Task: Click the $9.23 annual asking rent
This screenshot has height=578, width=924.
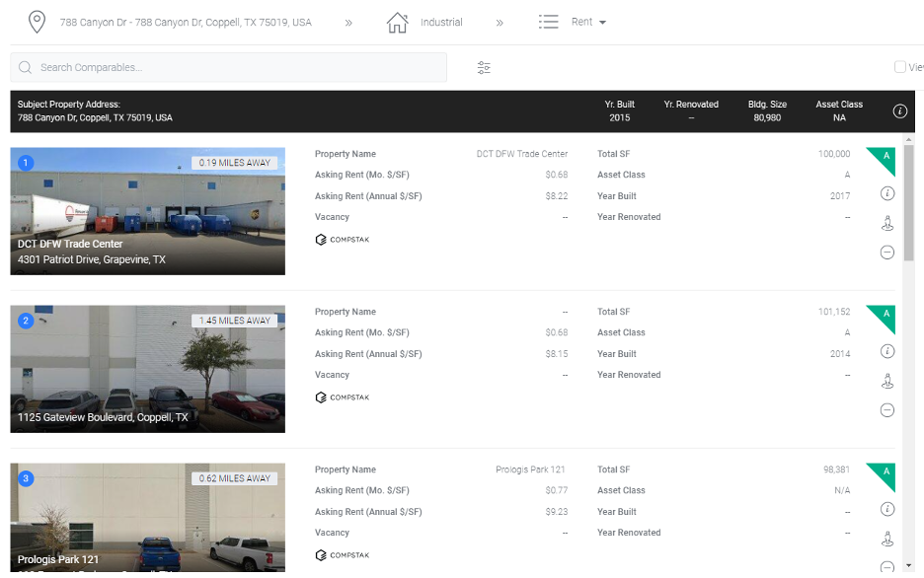Action: point(557,512)
